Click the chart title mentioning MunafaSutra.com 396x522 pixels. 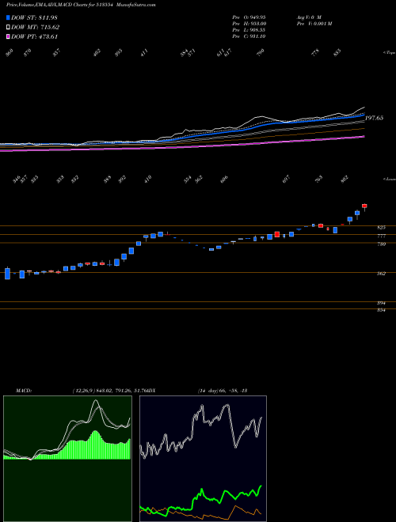81,5
